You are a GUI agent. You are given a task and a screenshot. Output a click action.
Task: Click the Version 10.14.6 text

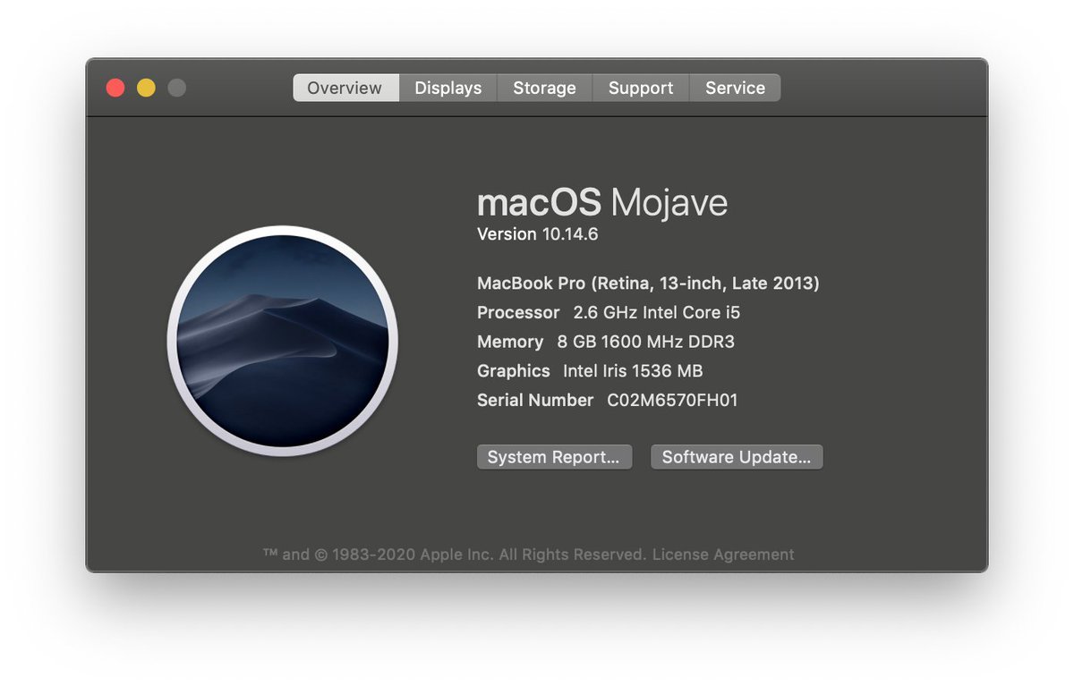coord(537,234)
